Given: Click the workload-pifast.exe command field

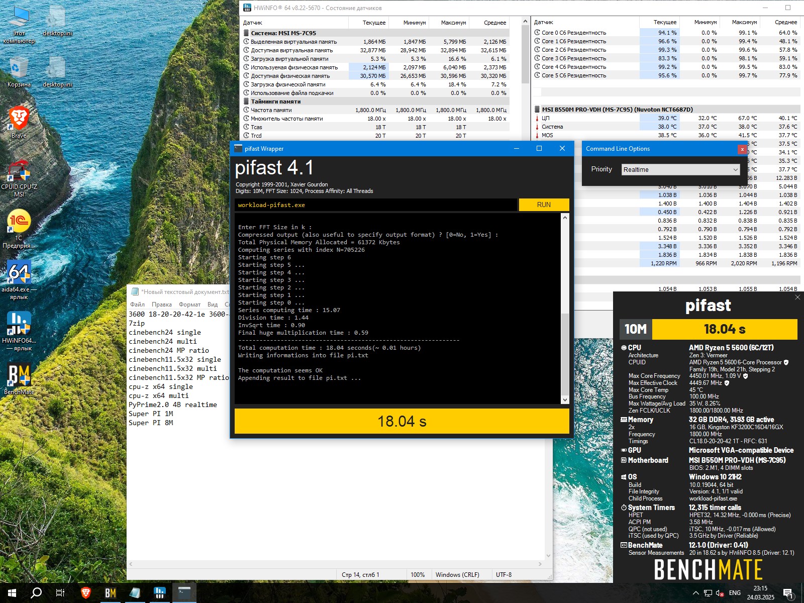Looking at the screenshot, I should (375, 205).
